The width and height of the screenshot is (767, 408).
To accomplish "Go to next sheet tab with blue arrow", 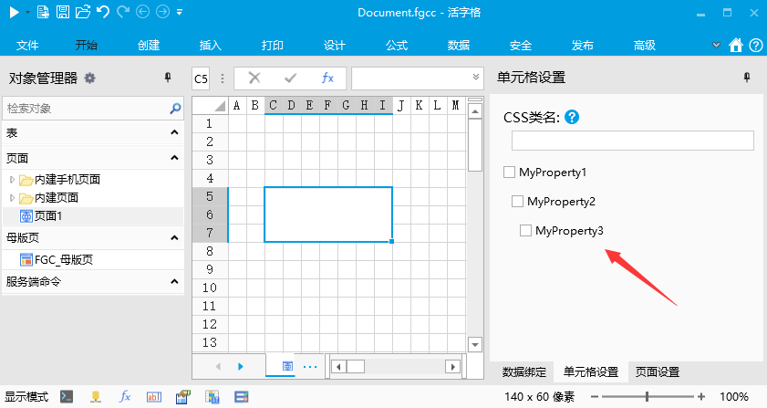I will (x=240, y=366).
